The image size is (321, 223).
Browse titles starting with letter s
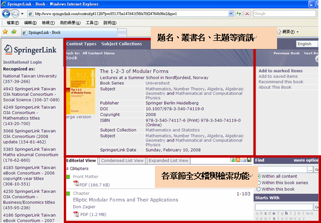(x=274, y=218)
